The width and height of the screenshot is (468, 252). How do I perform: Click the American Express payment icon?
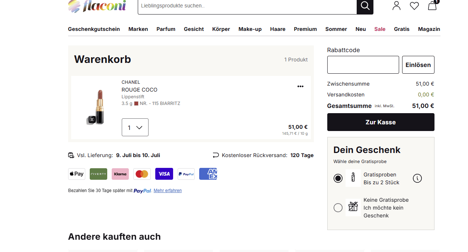[208, 174]
